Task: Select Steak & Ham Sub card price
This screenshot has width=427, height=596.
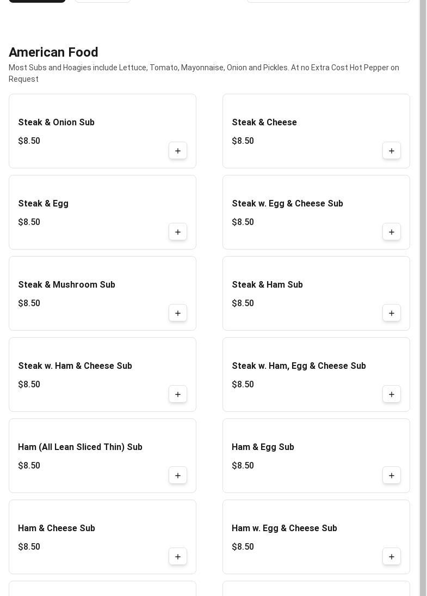Action: tap(243, 303)
